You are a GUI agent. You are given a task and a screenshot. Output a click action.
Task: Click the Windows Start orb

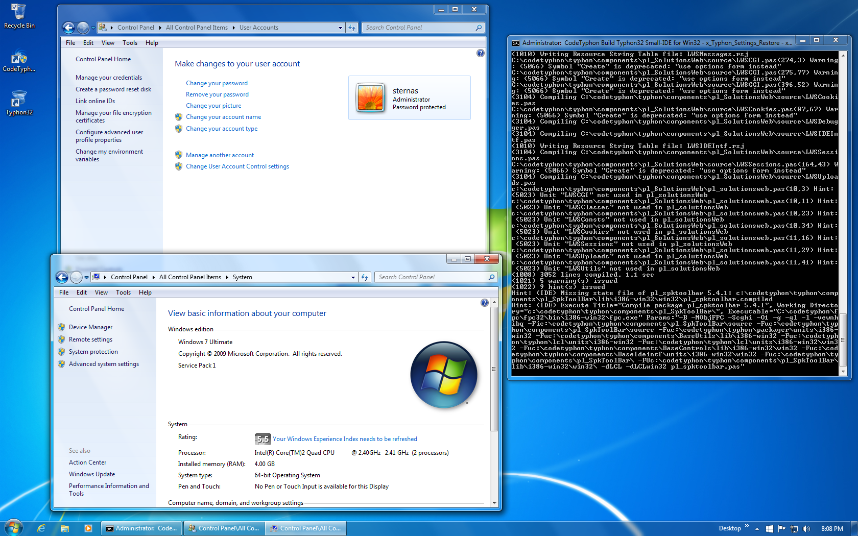[14, 528]
